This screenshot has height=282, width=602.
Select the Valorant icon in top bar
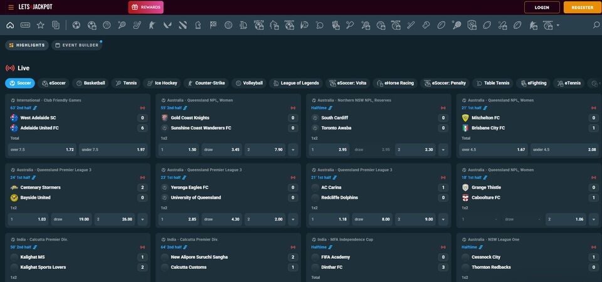click(x=167, y=25)
